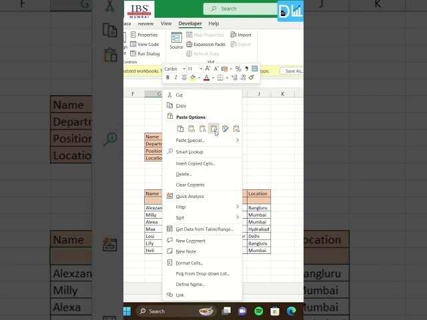Open the accounting format dropdown arrow

(231, 69)
